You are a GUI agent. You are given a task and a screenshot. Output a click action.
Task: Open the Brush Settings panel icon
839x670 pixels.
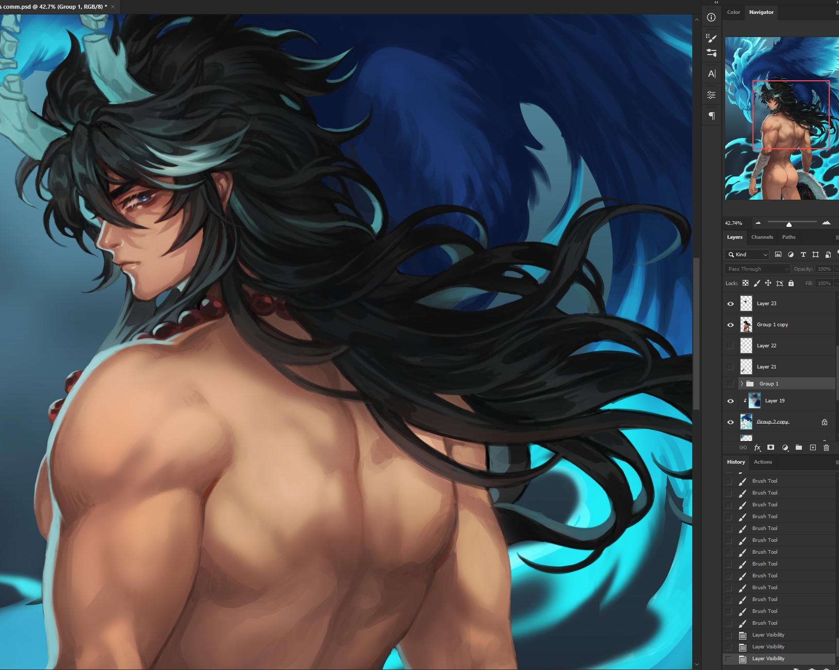coord(711,38)
